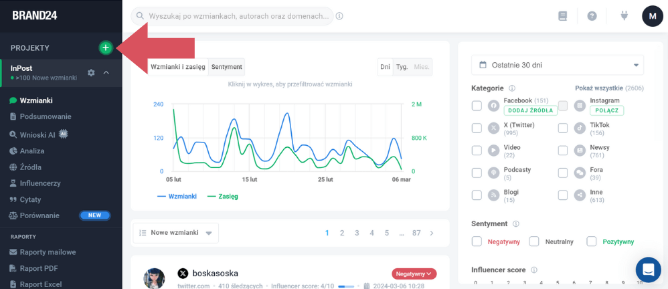668x289 pixels.
Task: Select Dni chart granularity
Action: point(385,68)
